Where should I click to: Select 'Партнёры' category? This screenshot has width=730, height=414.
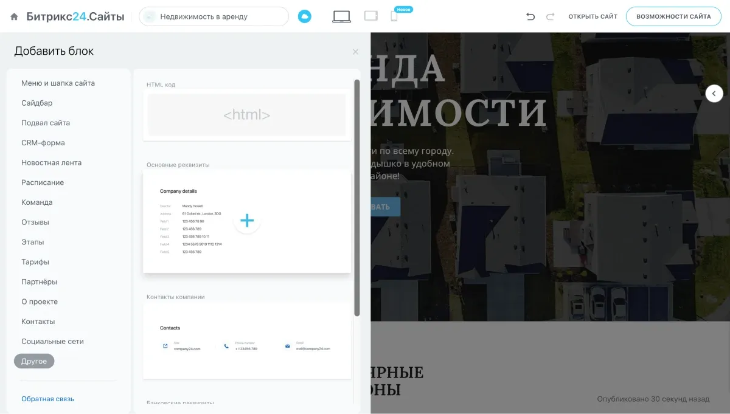pos(39,282)
